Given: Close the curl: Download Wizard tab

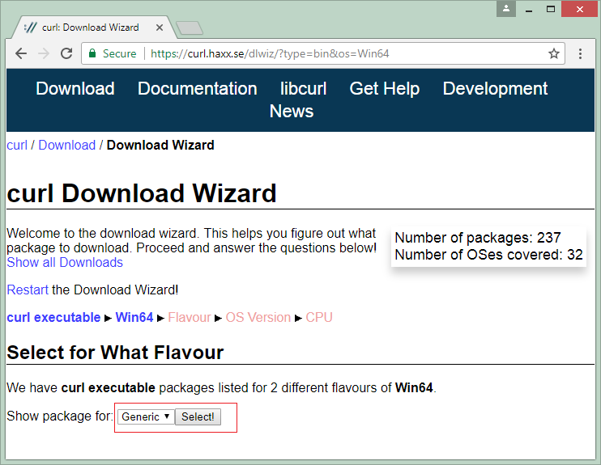Looking at the screenshot, I should tap(160, 27).
